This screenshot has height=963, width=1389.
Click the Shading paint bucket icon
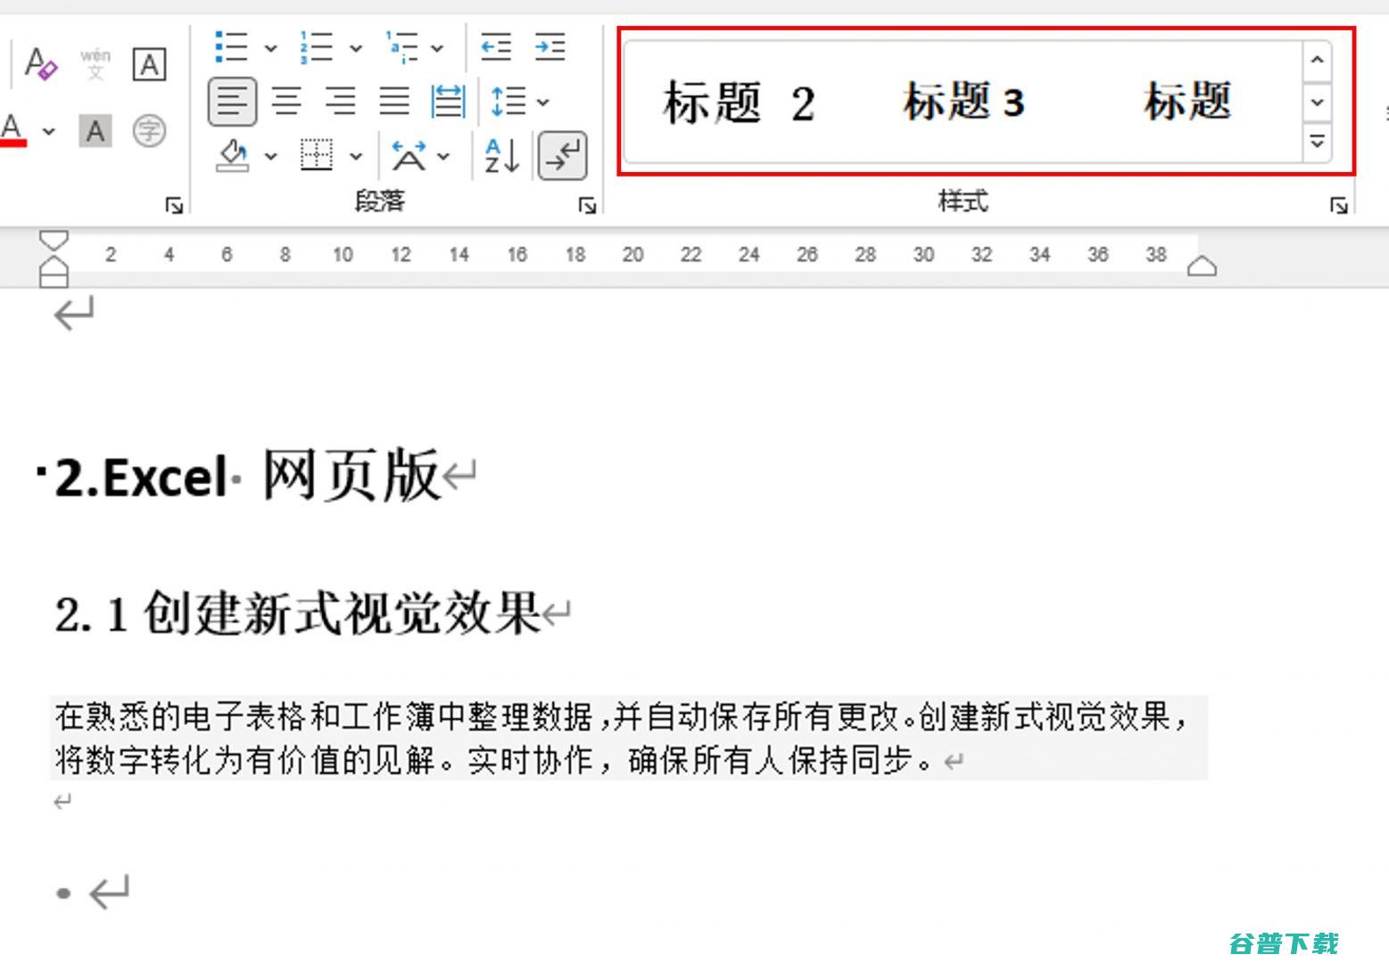(233, 155)
